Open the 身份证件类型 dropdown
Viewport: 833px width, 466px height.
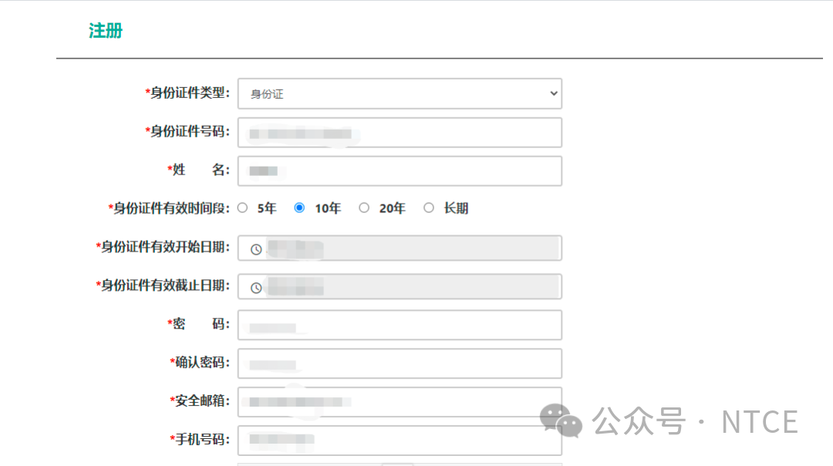(400, 93)
